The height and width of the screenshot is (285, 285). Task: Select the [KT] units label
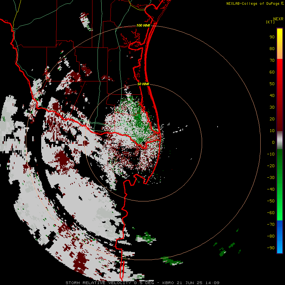pos(270,22)
